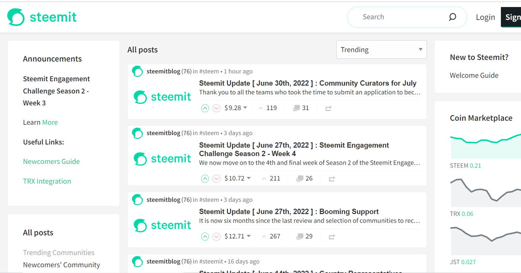This screenshot has height=273, width=521.
Task: Resteem the Community Curators for July post
Action: (328, 108)
